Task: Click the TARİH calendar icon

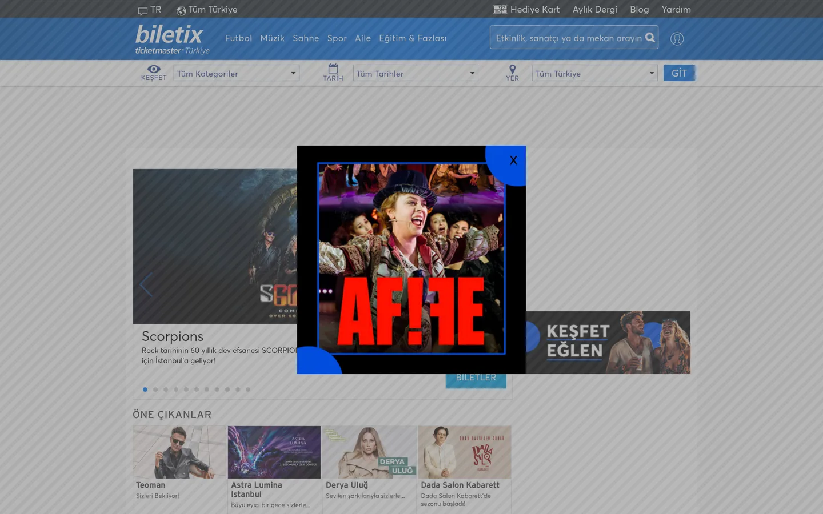Action: [333, 69]
